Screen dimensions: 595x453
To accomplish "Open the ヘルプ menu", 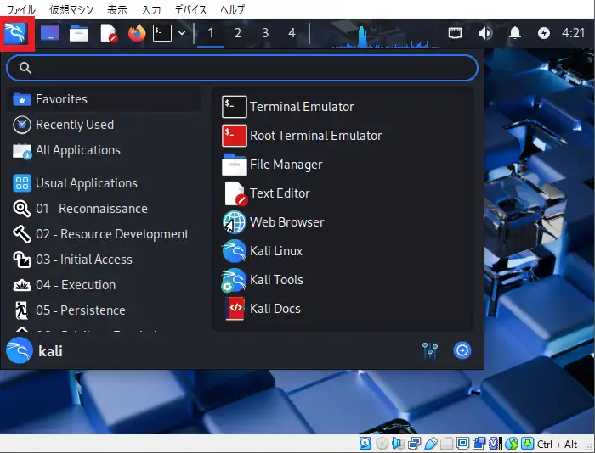I will (x=233, y=9).
